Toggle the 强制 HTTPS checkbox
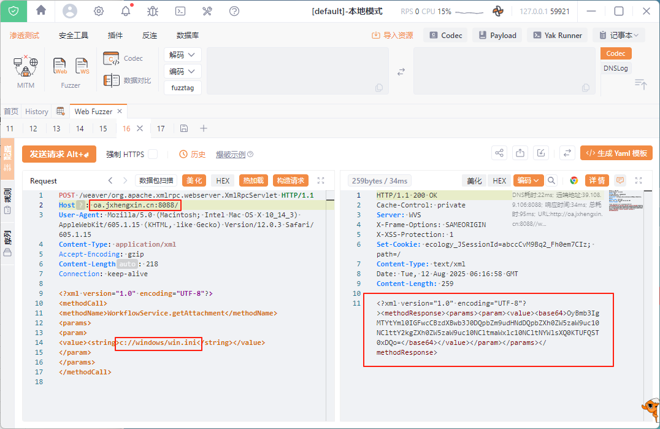 coord(153,154)
